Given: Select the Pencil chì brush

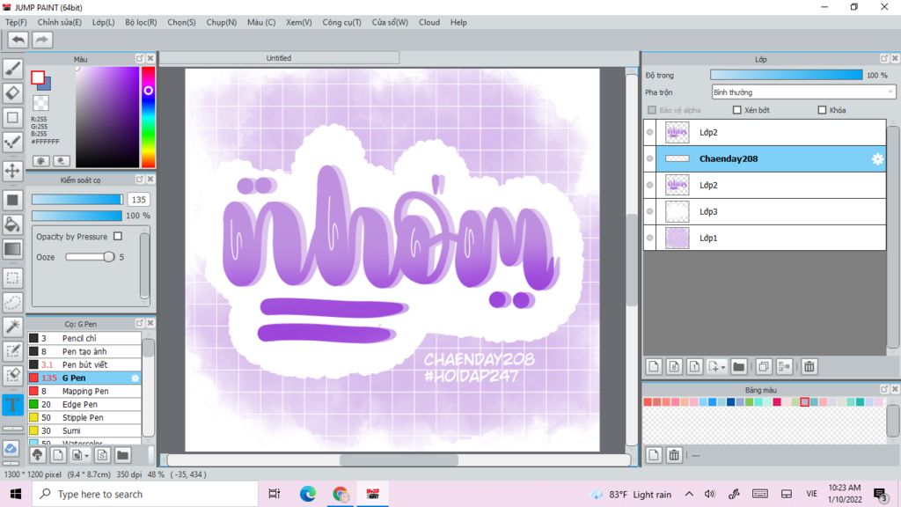Looking at the screenshot, I should tap(84, 338).
